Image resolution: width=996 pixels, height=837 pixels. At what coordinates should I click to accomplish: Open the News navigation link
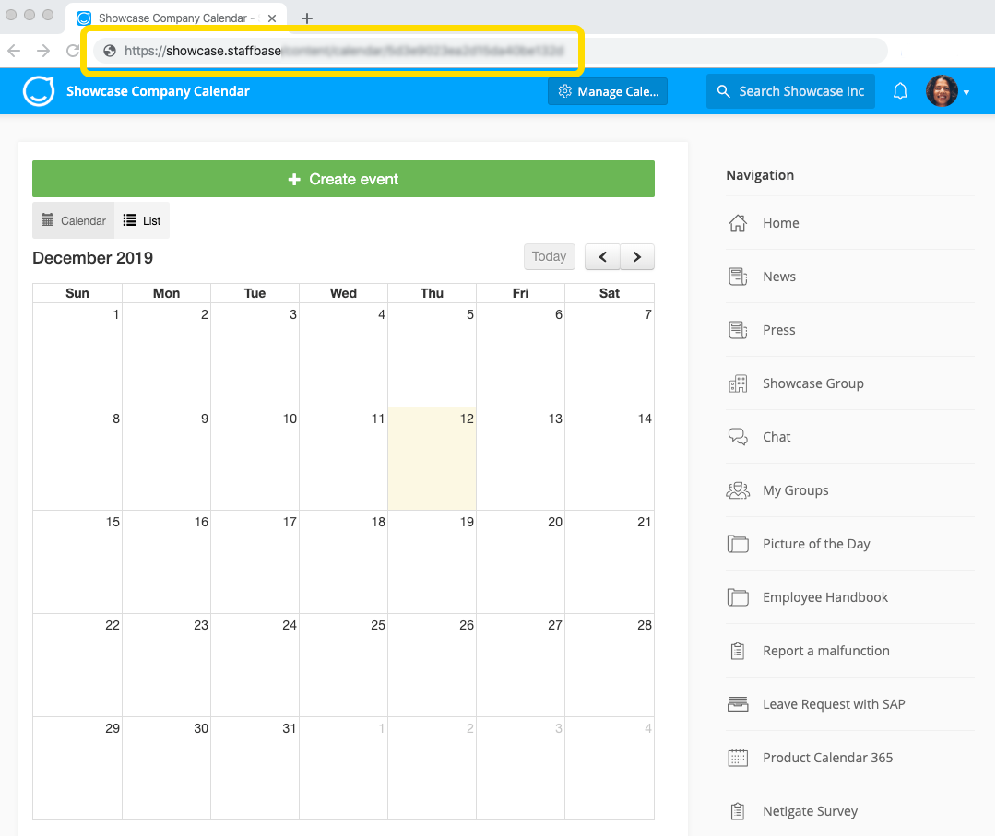click(778, 277)
